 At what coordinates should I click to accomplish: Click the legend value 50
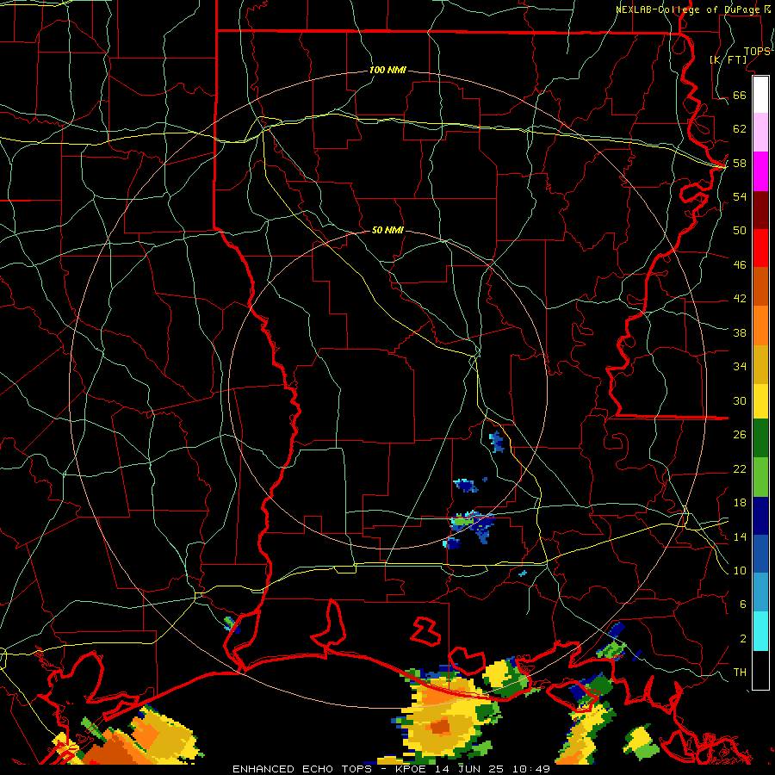740,230
